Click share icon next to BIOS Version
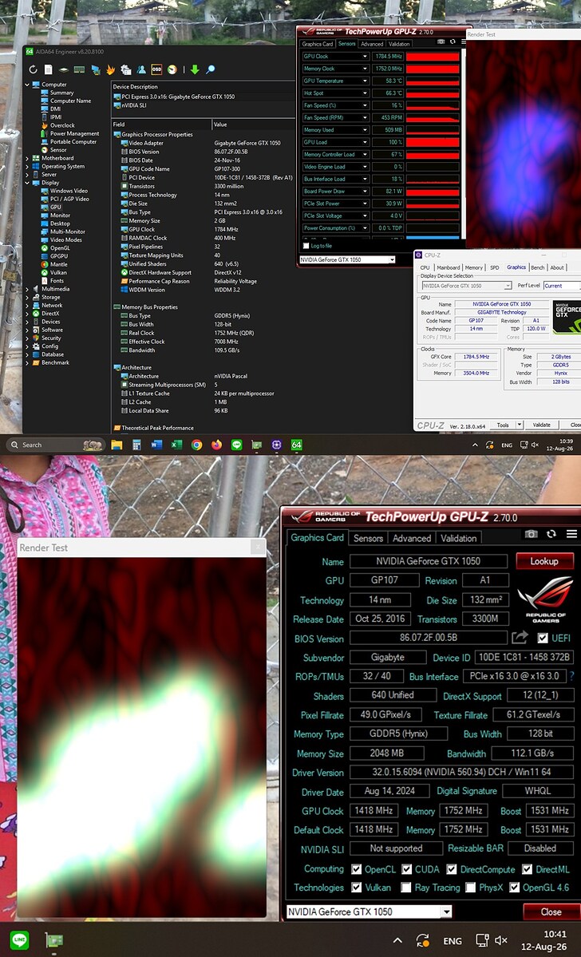 click(520, 638)
